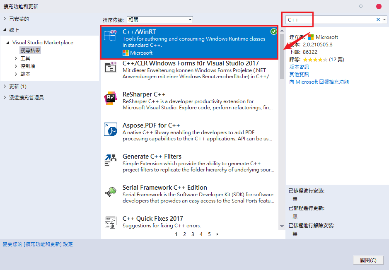Click the ReSharper C++ extension icon
Viewport: 389px width, 270px height.
coord(110,98)
